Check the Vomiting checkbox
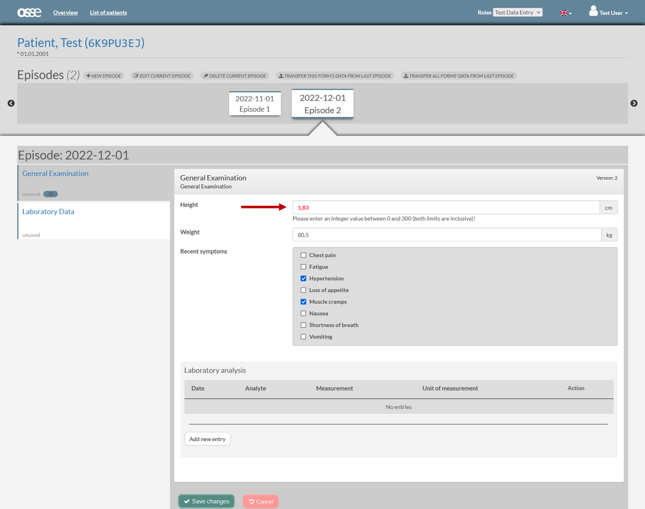The width and height of the screenshot is (645, 509). click(x=303, y=337)
